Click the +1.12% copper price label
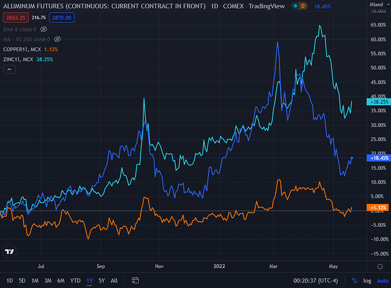 click(378, 207)
